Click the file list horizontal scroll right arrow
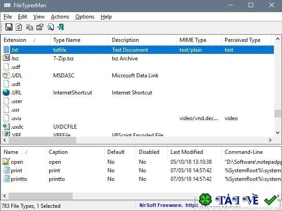Screen dimensions: 282x211 (x=270, y=140)
